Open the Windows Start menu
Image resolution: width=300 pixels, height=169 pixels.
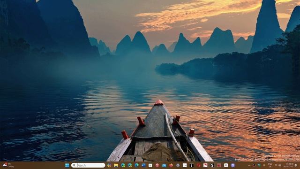[67, 165]
